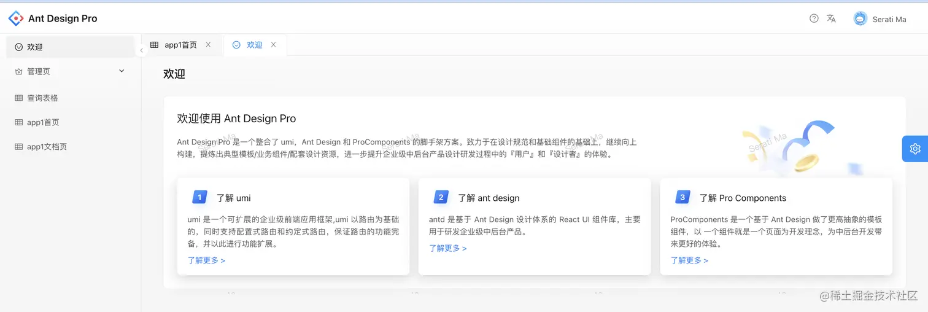Open the settings gear drawer button
Screen dimensions: 928x312
[914, 149]
